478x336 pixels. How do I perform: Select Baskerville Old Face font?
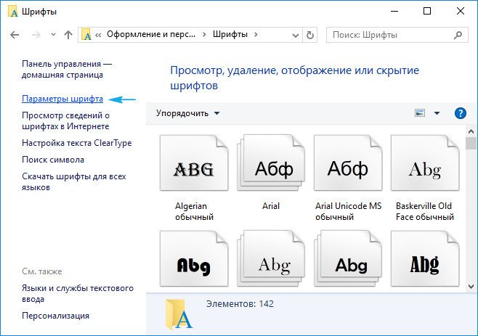(x=425, y=163)
